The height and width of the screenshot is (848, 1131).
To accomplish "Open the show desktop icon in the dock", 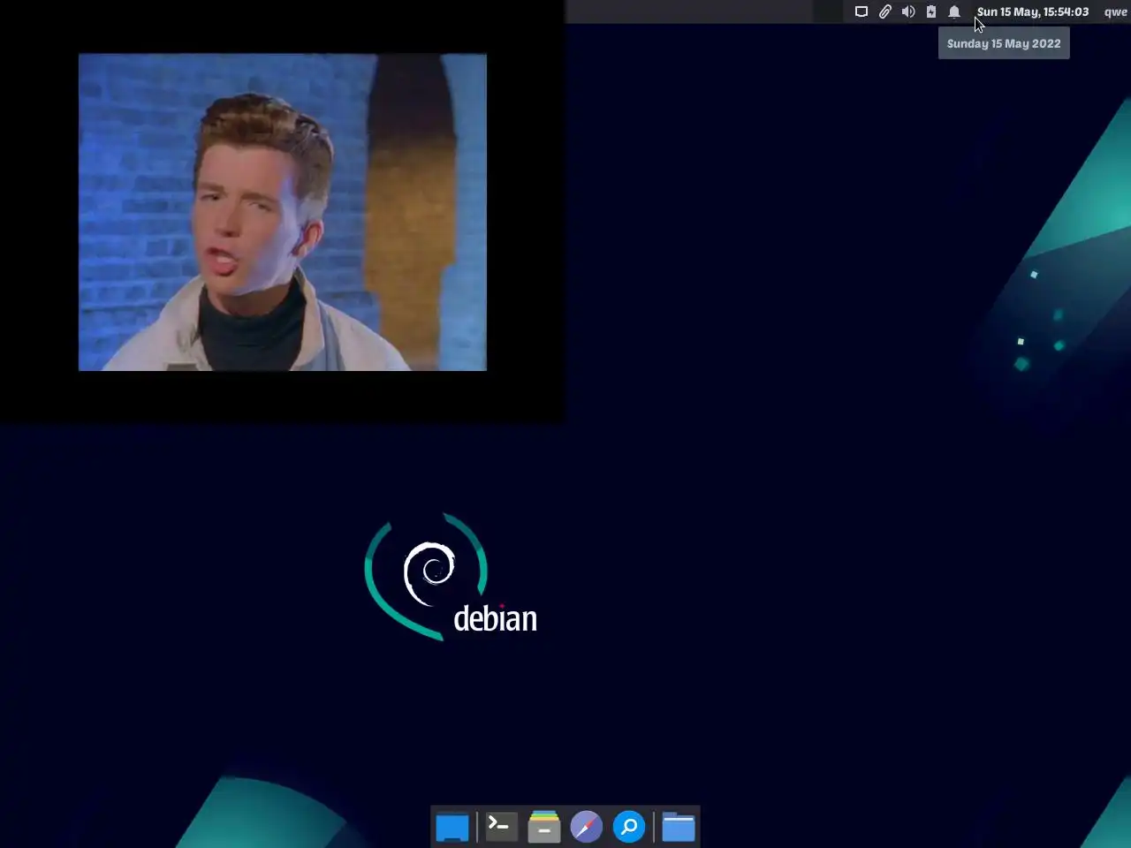I will click(x=452, y=827).
